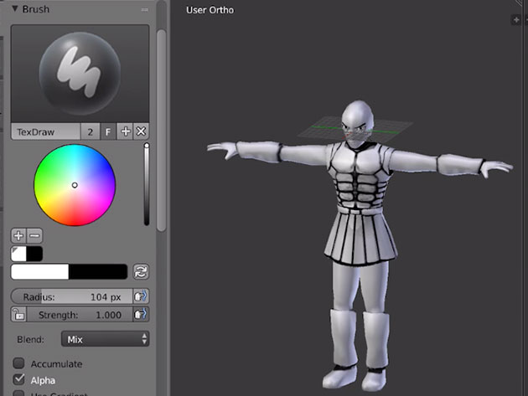Adjust the brightness value slider
Image resolution: width=528 pixels, height=396 pixels.
click(x=147, y=184)
